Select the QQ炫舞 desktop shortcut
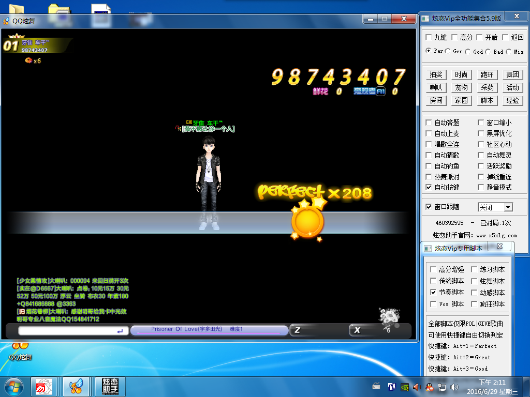530x397 pixels. (x=20, y=351)
